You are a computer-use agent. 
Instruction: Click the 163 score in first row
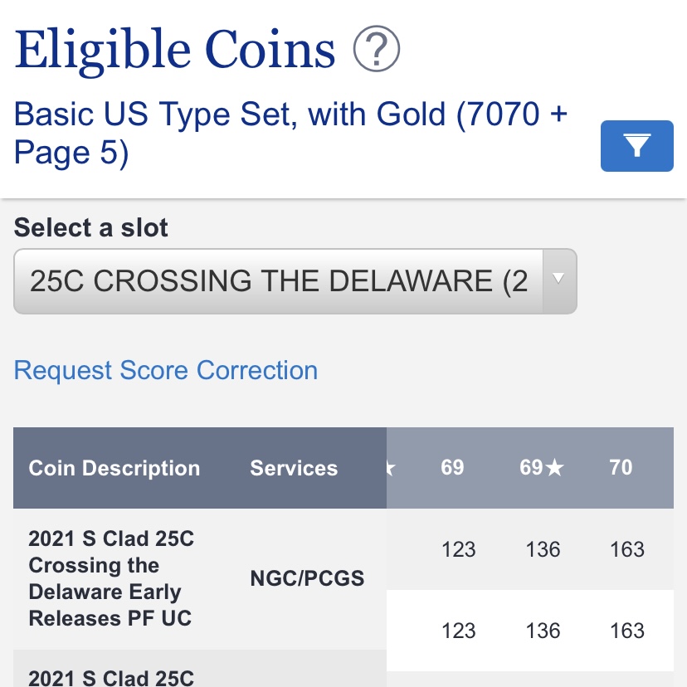626,549
